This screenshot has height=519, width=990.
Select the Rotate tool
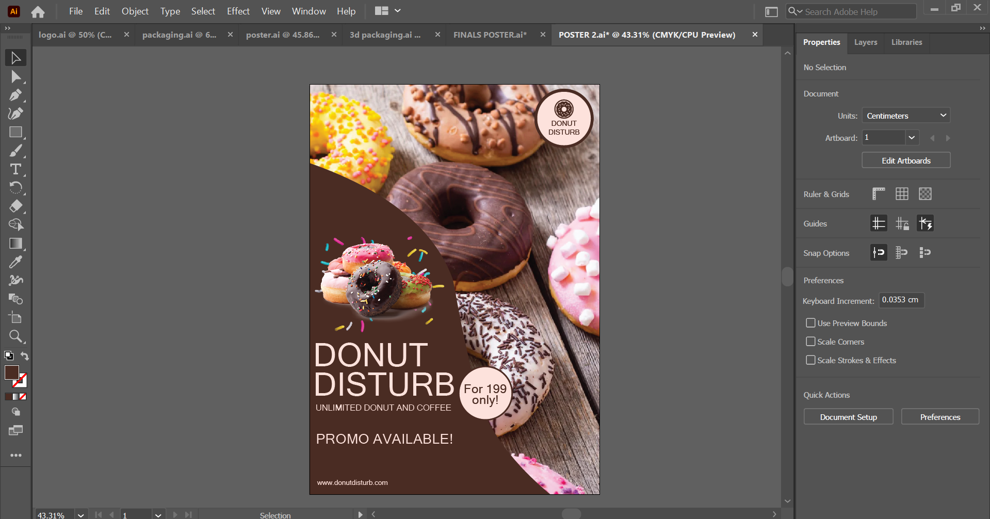point(15,188)
